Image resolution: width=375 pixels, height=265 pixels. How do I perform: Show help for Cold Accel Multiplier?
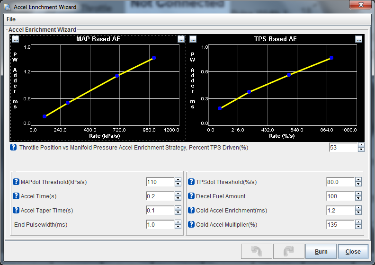(191, 225)
